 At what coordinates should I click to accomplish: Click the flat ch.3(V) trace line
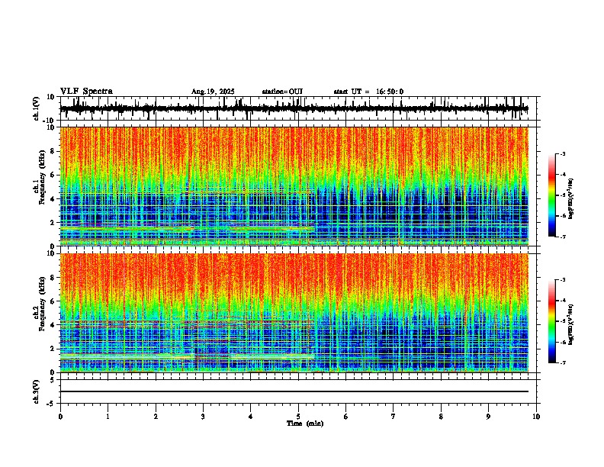(294, 391)
